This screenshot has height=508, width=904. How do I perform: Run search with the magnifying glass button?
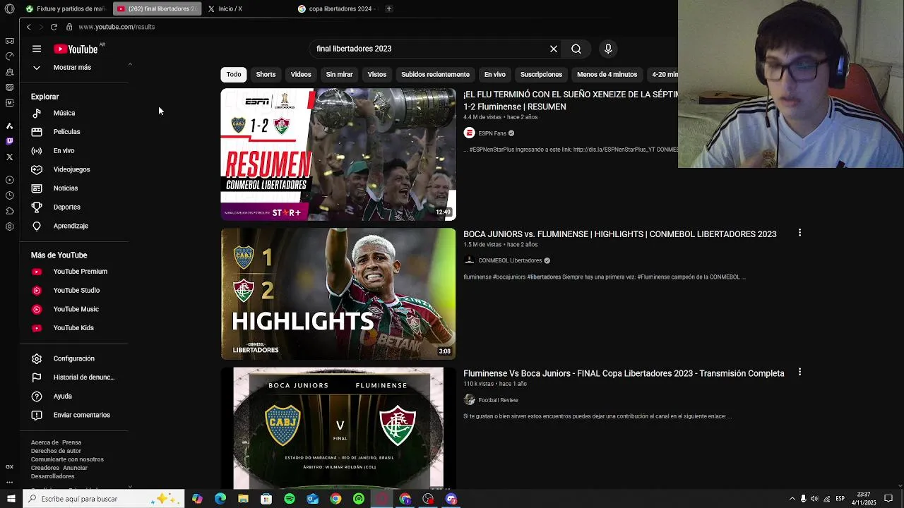click(576, 49)
